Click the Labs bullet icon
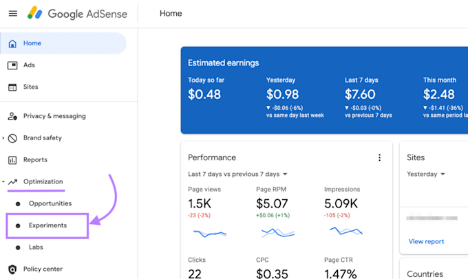The height and width of the screenshot is (279, 468). (18, 247)
